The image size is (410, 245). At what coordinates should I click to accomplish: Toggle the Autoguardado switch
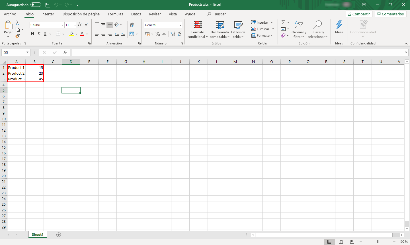point(36,5)
